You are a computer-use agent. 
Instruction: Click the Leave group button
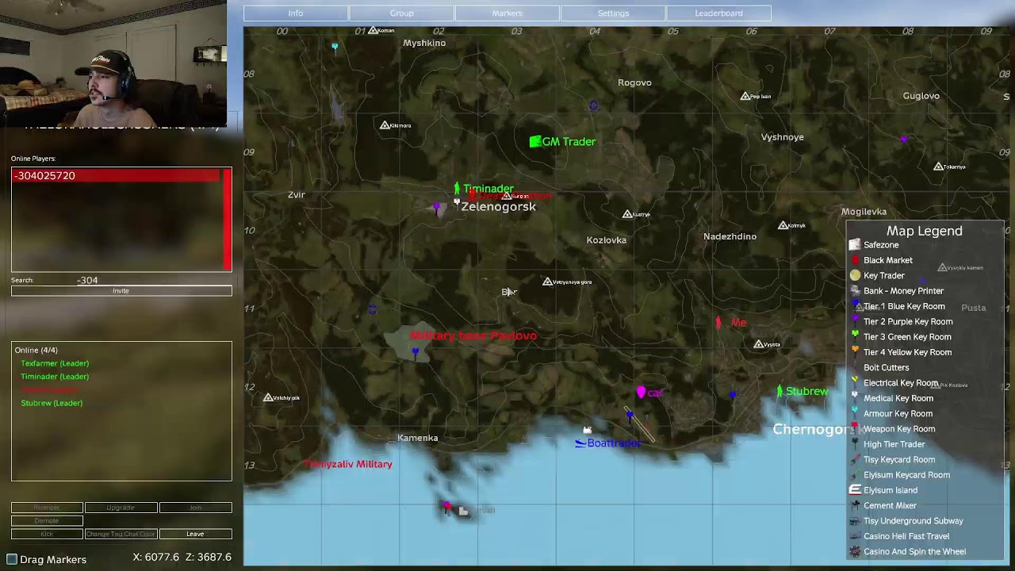pyautogui.click(x=195, y=534)
